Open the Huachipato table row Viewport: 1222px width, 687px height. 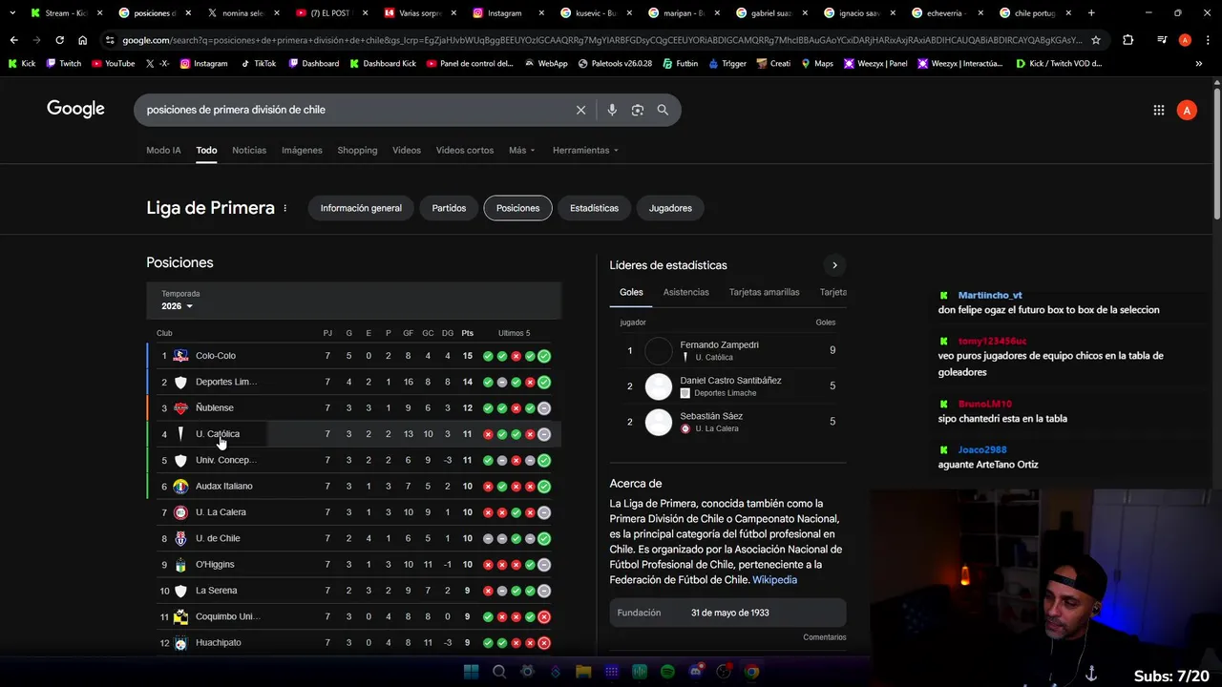[x=354, y=643]
